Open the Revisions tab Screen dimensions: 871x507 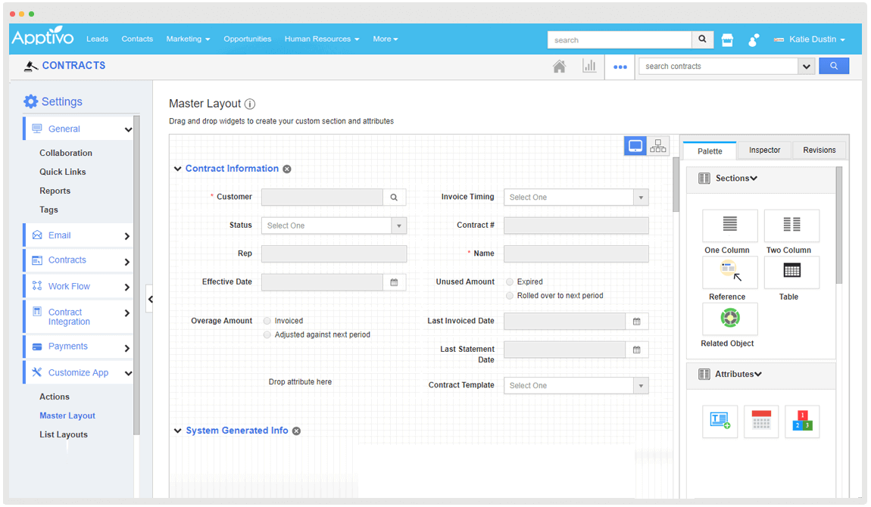point(819,151)
